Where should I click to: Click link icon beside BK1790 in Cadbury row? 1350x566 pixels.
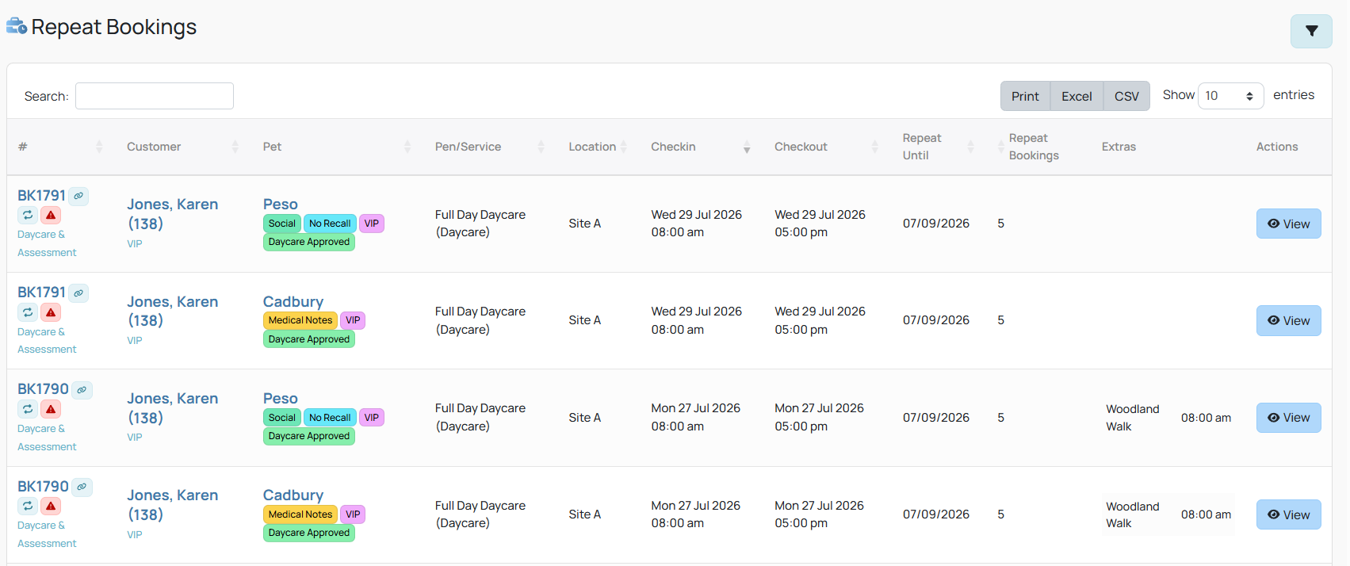tap(82, 487)
